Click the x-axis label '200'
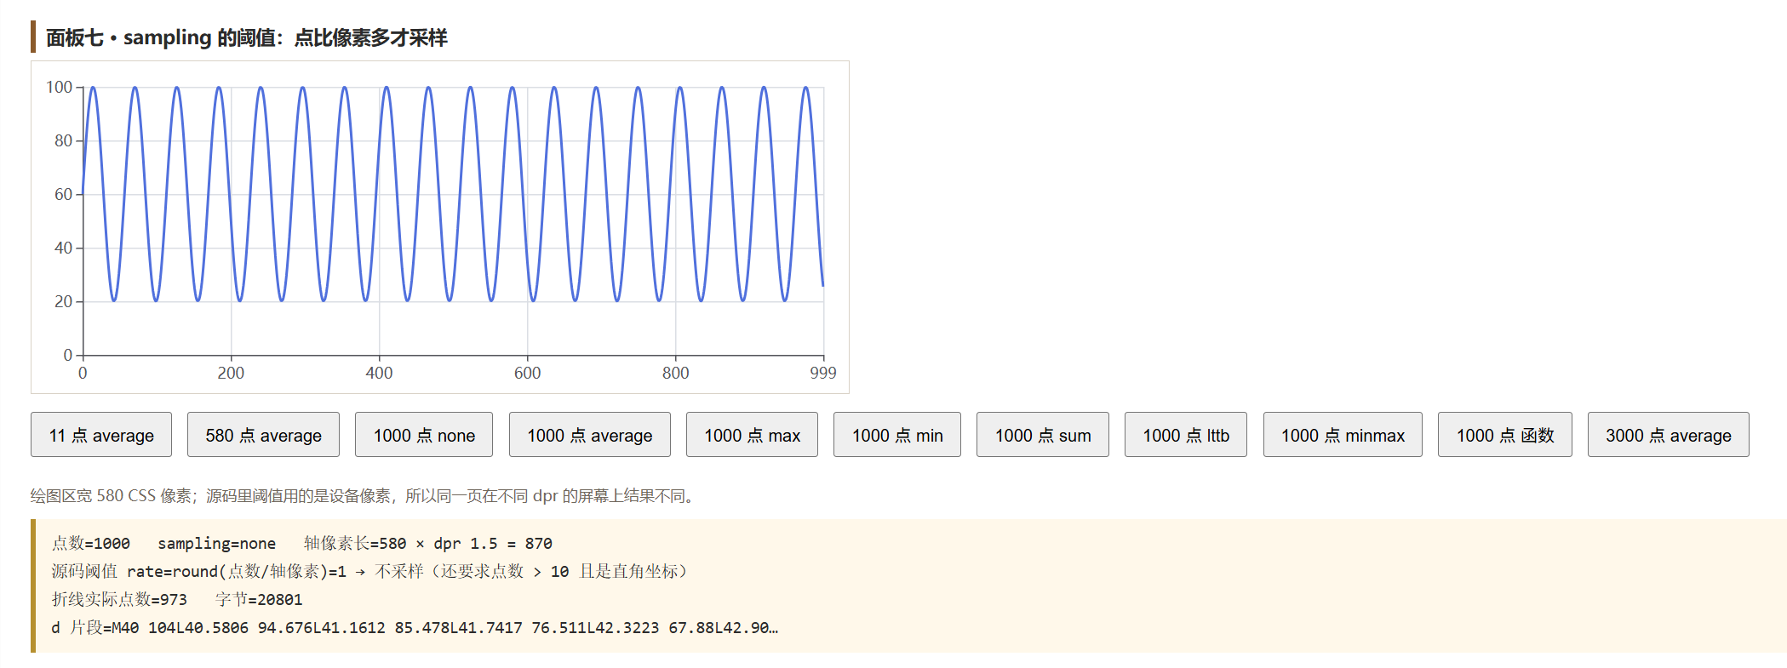1787x668 pixels. pos(231,373)
